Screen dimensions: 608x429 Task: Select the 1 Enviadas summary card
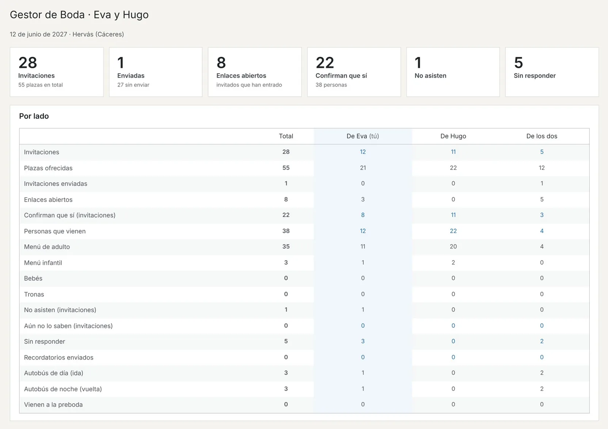point(156,72)
